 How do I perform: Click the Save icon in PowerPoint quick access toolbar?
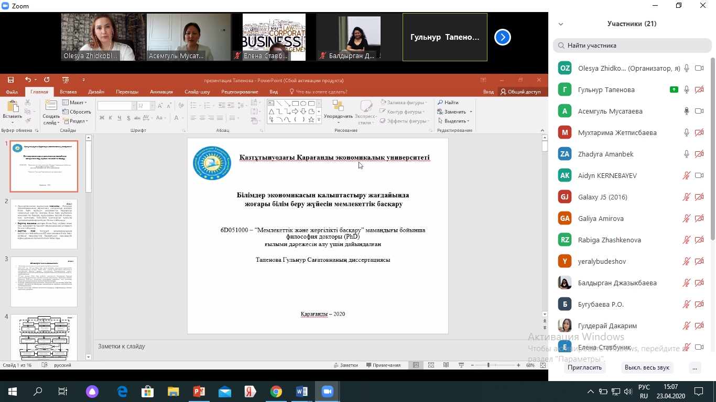point(10,80)
